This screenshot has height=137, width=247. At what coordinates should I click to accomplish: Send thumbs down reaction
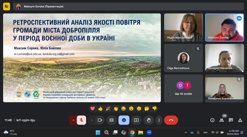(x=154, y=109)
